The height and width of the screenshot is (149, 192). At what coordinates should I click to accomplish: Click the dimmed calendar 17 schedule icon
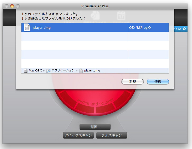click(121, 15)
